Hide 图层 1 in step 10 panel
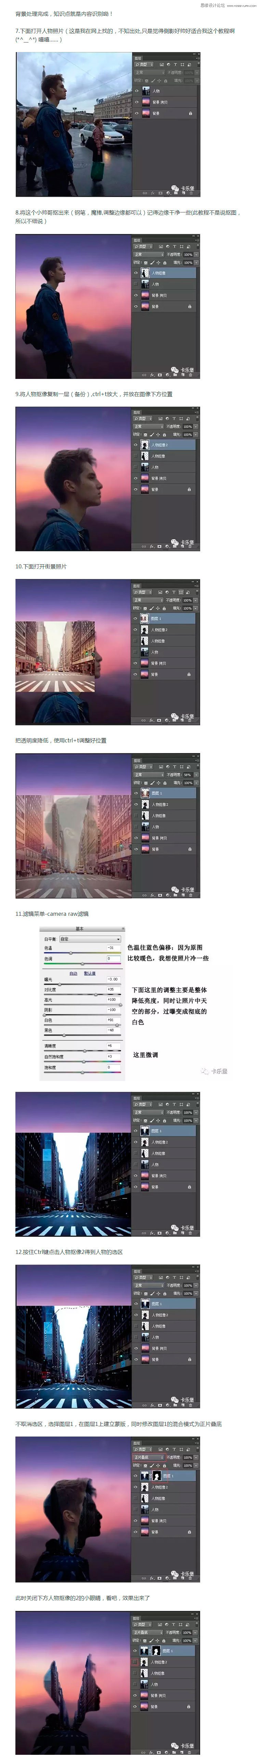 (x=135, y=618)
